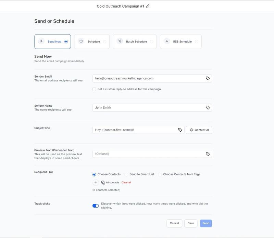This screenshot has height=238, width=274.
Task: Select the Send to Smart List radio option
Action: coord(126,174)
